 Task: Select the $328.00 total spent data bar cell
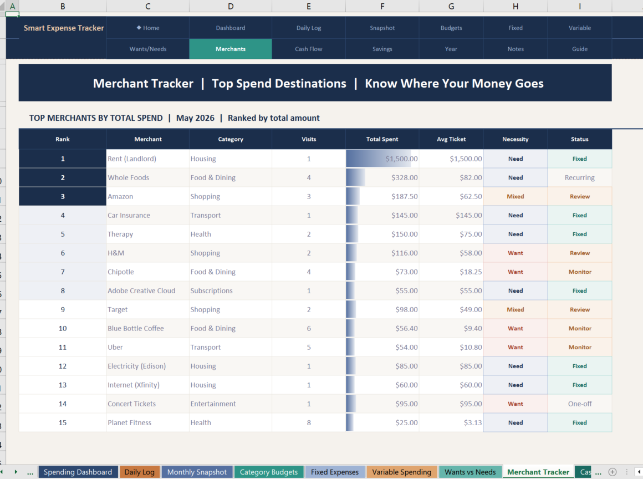tap(382, 177)
